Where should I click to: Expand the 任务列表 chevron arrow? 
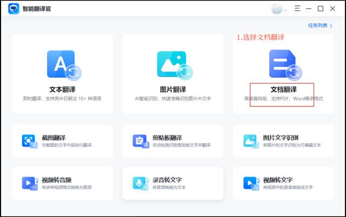[x=331, y=26]
